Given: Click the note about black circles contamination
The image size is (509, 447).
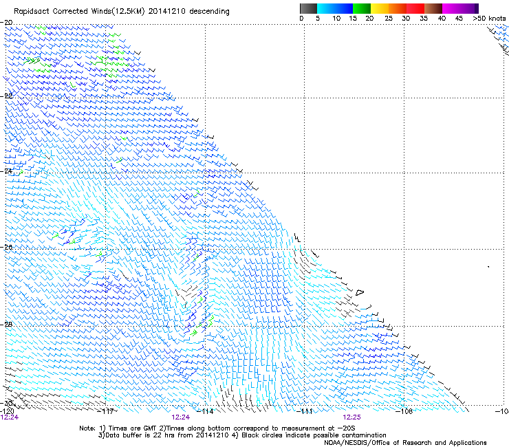Looking at the screenshot, I should click(x=309, y=435).
